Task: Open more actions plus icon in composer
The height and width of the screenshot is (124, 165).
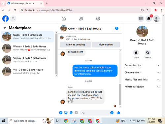Action: pyautogui.click(x=61, y=113)
